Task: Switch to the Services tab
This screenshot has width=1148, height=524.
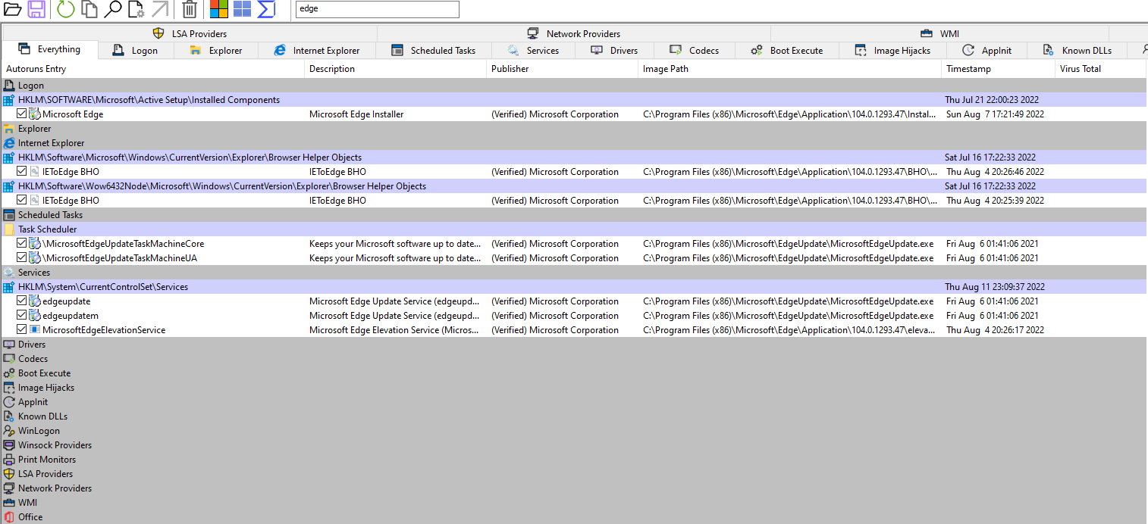Action: pos(533,51)
